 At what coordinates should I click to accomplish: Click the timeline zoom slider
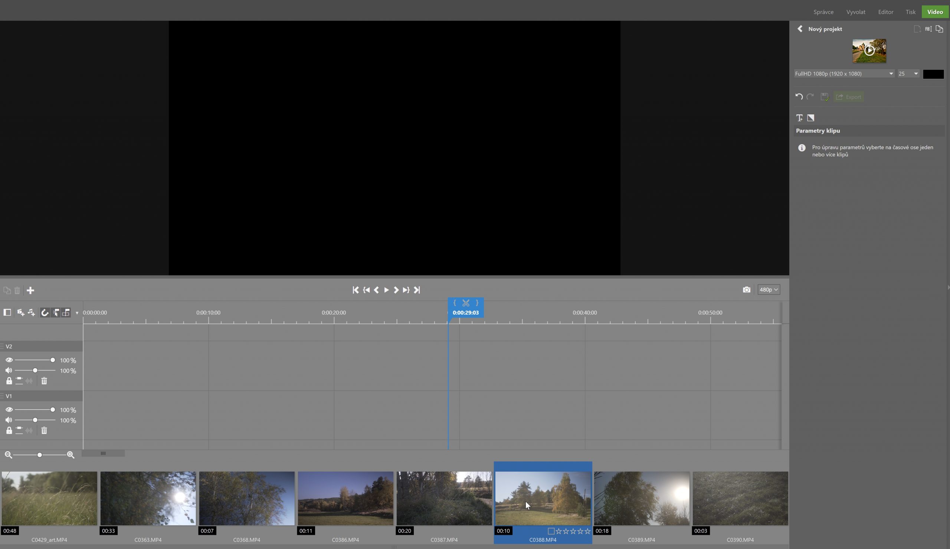click(40, 455)
